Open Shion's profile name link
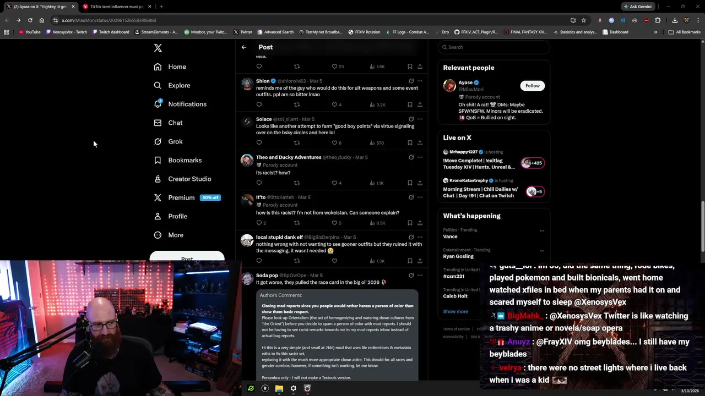 (x=263, y=81)
